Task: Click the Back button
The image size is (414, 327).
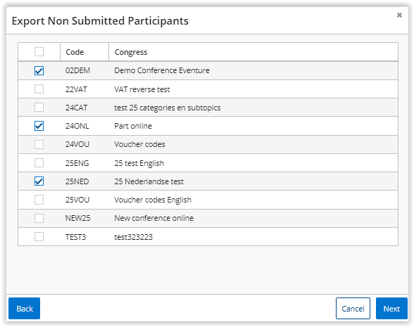Action: click(24, 309)
